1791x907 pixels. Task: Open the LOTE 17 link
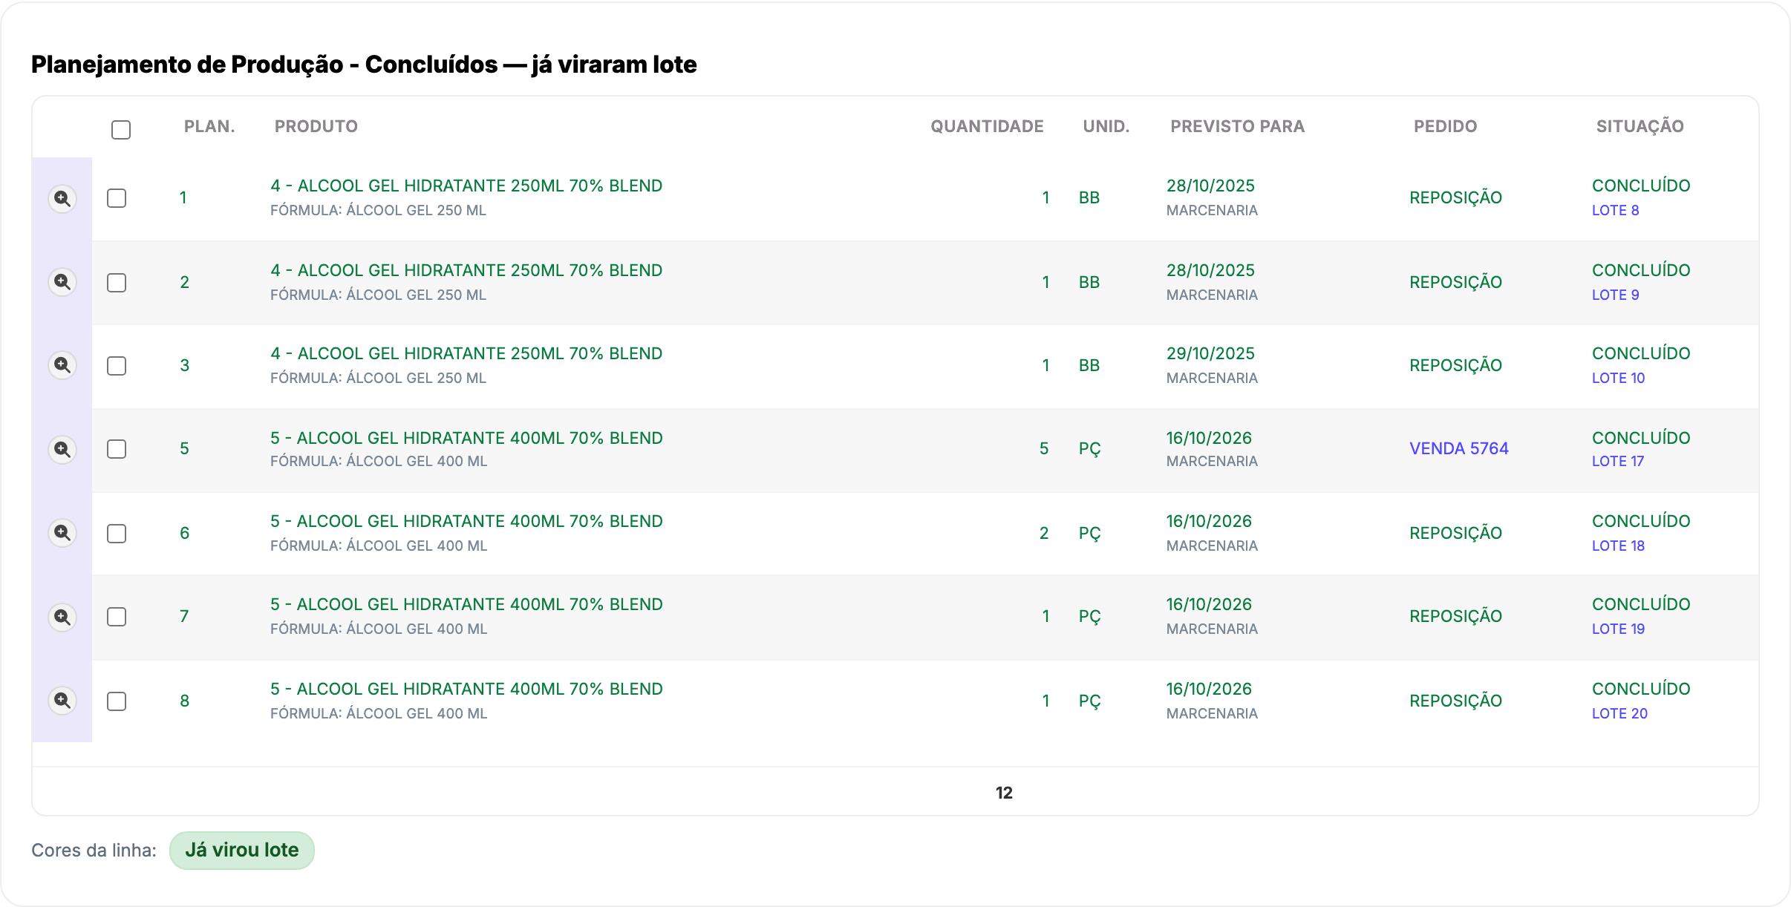(x=1618, y=461)
